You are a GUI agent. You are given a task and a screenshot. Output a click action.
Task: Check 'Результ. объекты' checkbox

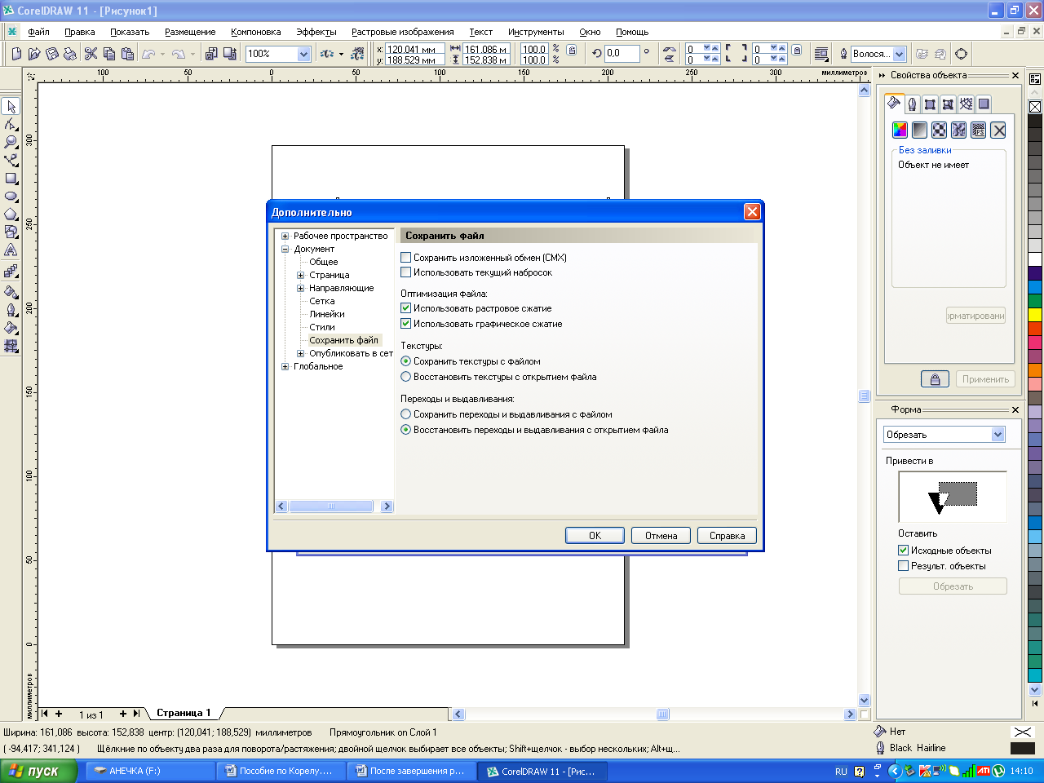pos(904,566)
